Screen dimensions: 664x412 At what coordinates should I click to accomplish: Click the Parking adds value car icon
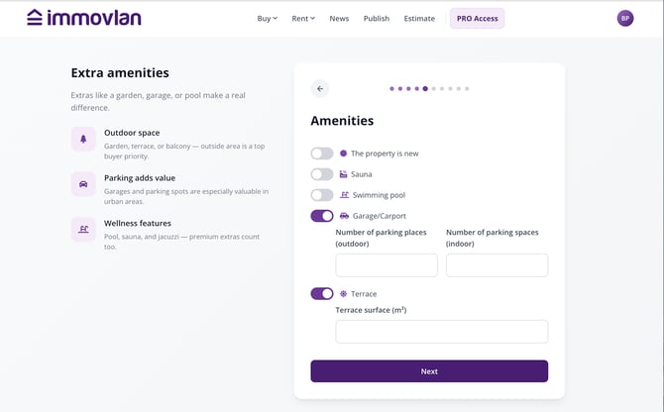tap(83, 184)
